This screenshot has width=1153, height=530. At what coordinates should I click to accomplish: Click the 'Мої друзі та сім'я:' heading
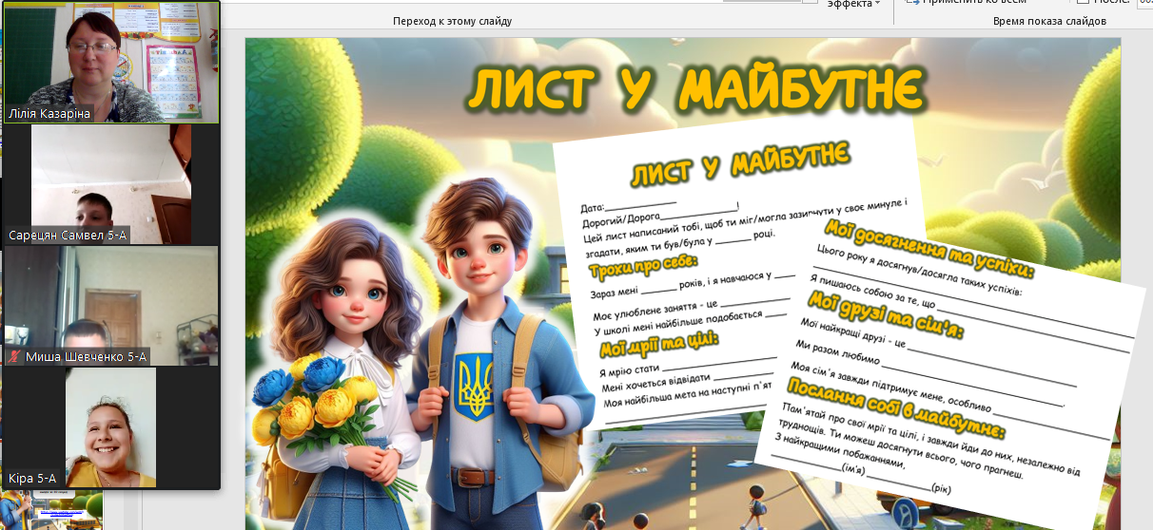click(886, 315)
